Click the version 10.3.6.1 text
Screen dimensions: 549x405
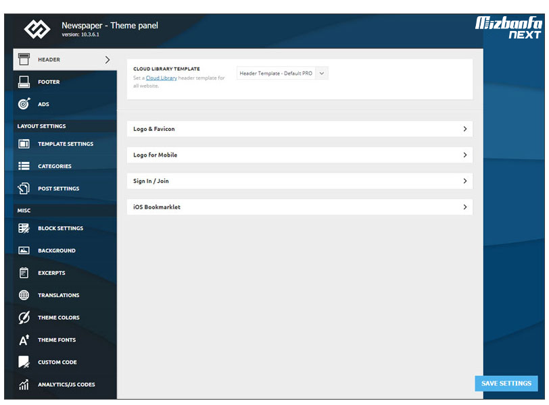tap(80, 34)
